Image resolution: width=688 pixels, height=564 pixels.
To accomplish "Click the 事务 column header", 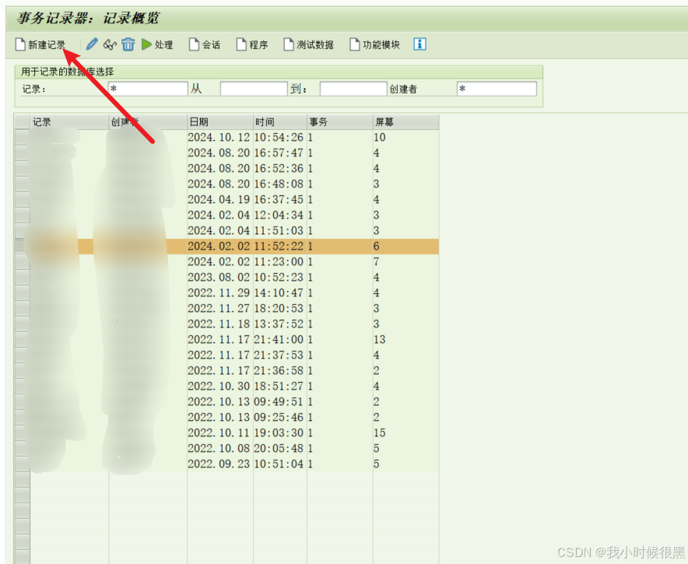I will pyautogui.click(x=339, y=122).
